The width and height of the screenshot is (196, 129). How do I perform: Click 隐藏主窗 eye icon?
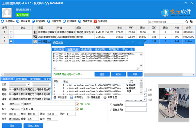click(x=88, y=97)
